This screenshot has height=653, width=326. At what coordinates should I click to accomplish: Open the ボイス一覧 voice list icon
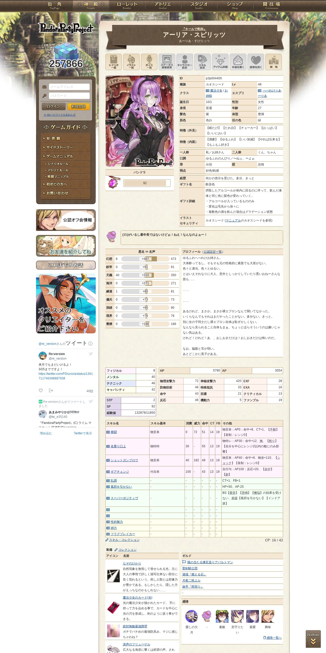point(149,62)
